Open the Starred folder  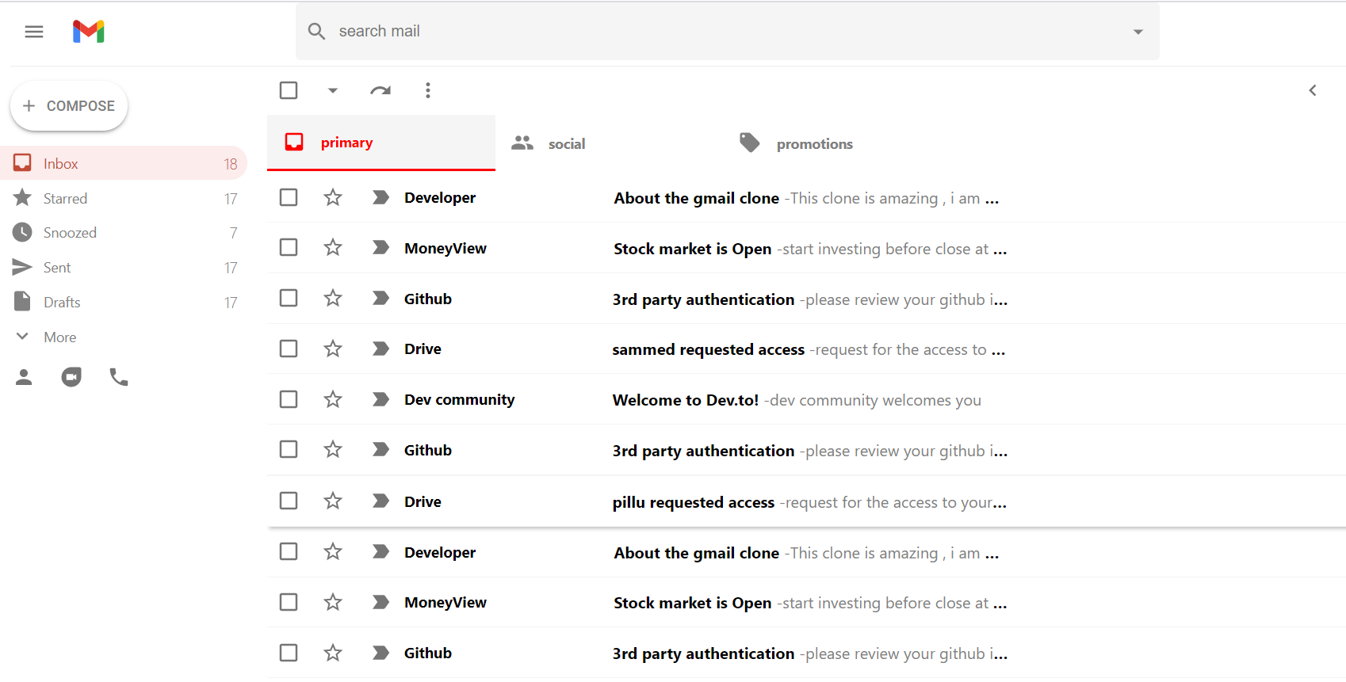[x=124, y=198]
